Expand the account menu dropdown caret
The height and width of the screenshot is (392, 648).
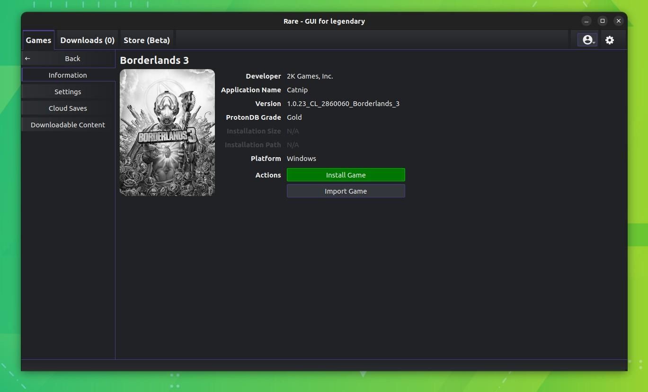click(x=593, y=42)
